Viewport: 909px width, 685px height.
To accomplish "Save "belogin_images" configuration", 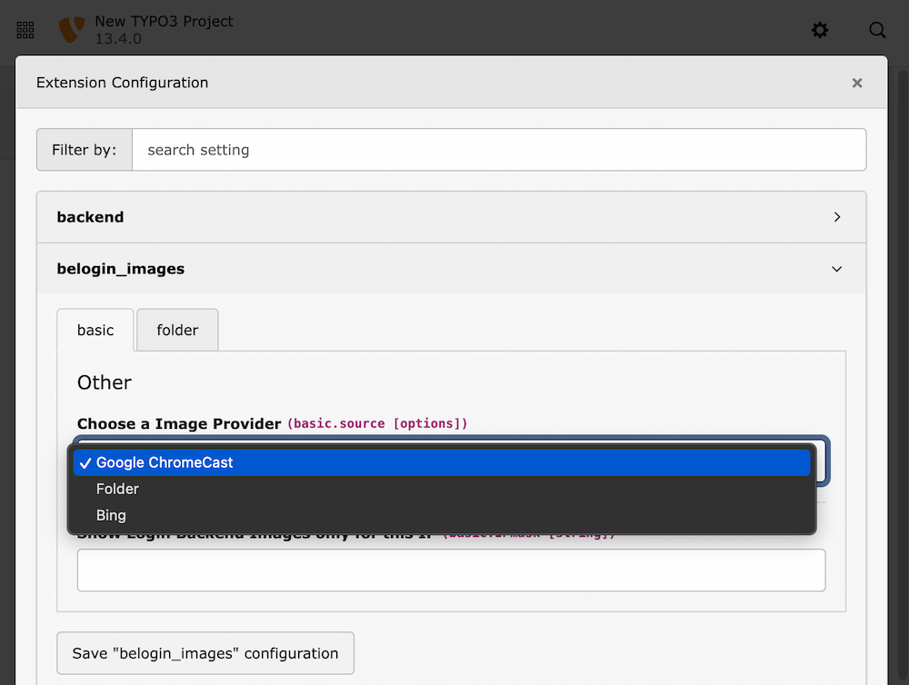I will (205, 653).
